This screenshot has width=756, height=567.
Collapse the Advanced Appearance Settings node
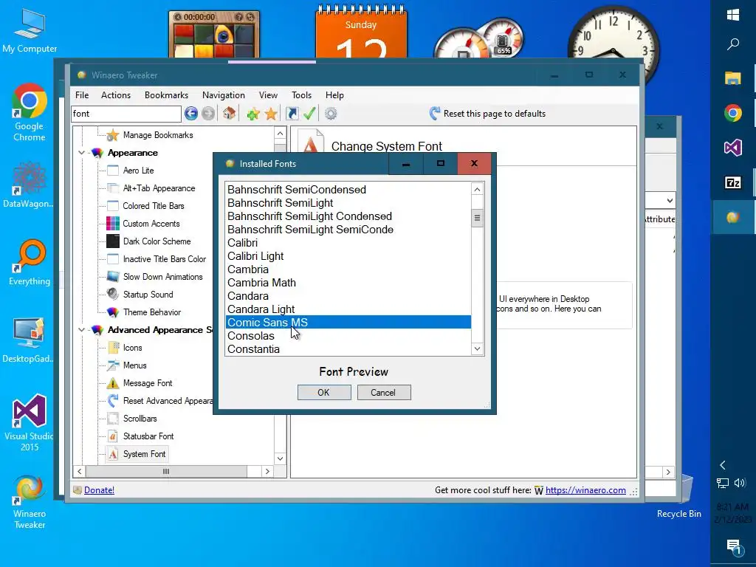(81, 330)
